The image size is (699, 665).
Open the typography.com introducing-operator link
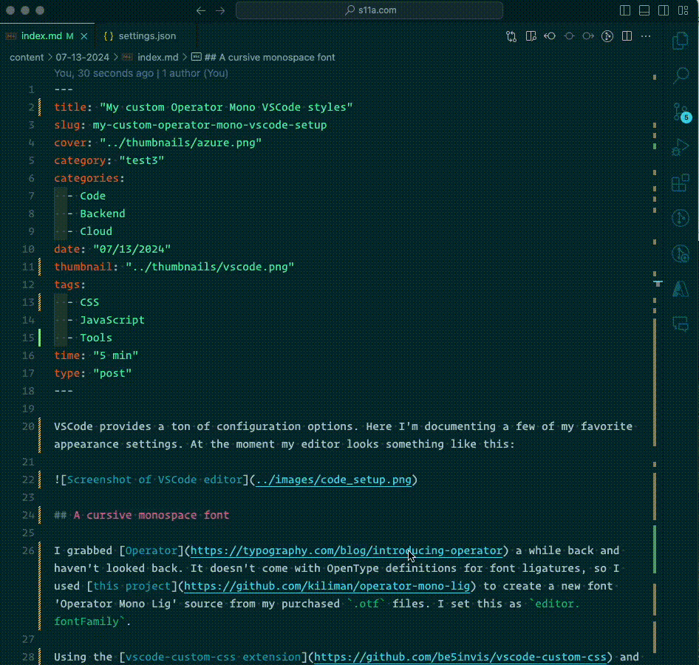[x=346, y=550]
